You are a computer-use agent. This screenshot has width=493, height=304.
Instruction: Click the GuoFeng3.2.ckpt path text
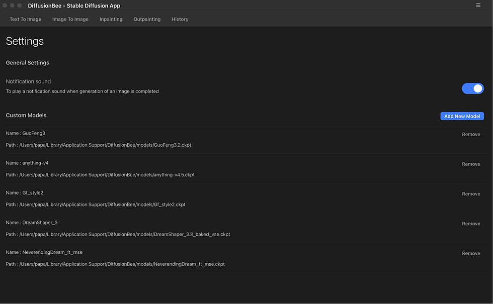click(99, 145)
